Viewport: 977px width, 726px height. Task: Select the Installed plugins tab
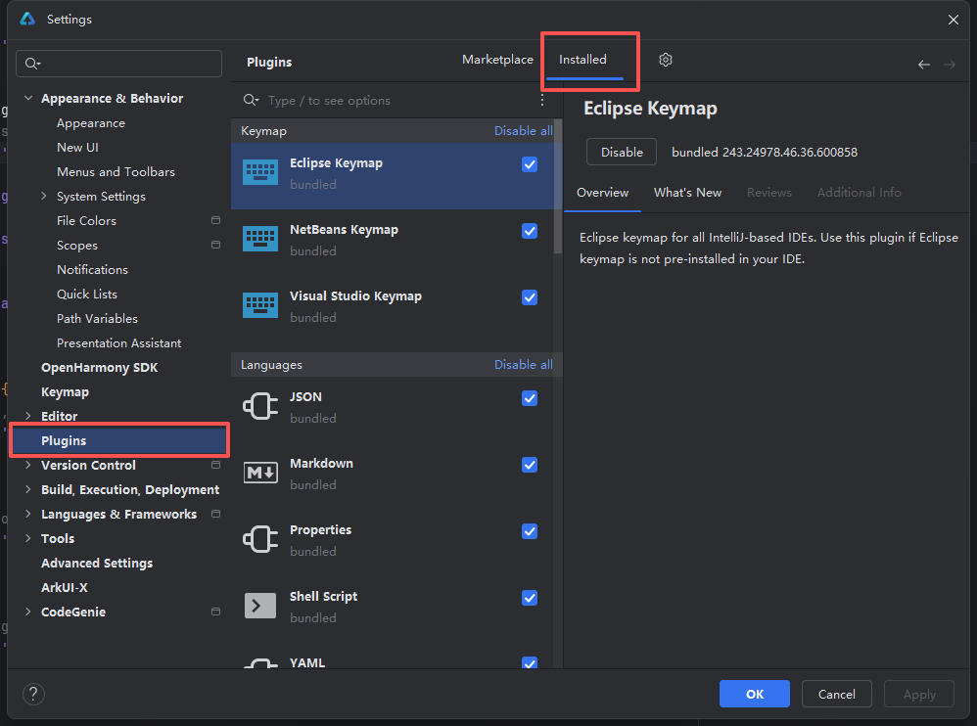pos(582,60)
